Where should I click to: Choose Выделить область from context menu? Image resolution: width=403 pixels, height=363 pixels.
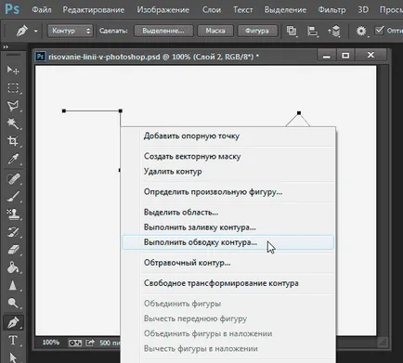click(227, 213)
